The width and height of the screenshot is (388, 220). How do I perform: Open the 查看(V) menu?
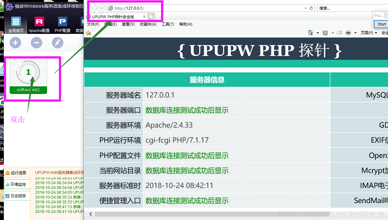point(128,24)
